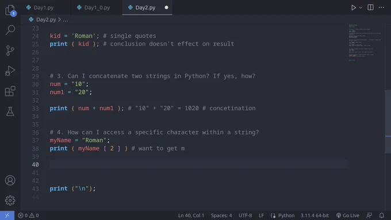Image resolution: width=391 pixels, height=220 pixels.
Task: Change end of line sequence LF
Action: tap(261, 215)
